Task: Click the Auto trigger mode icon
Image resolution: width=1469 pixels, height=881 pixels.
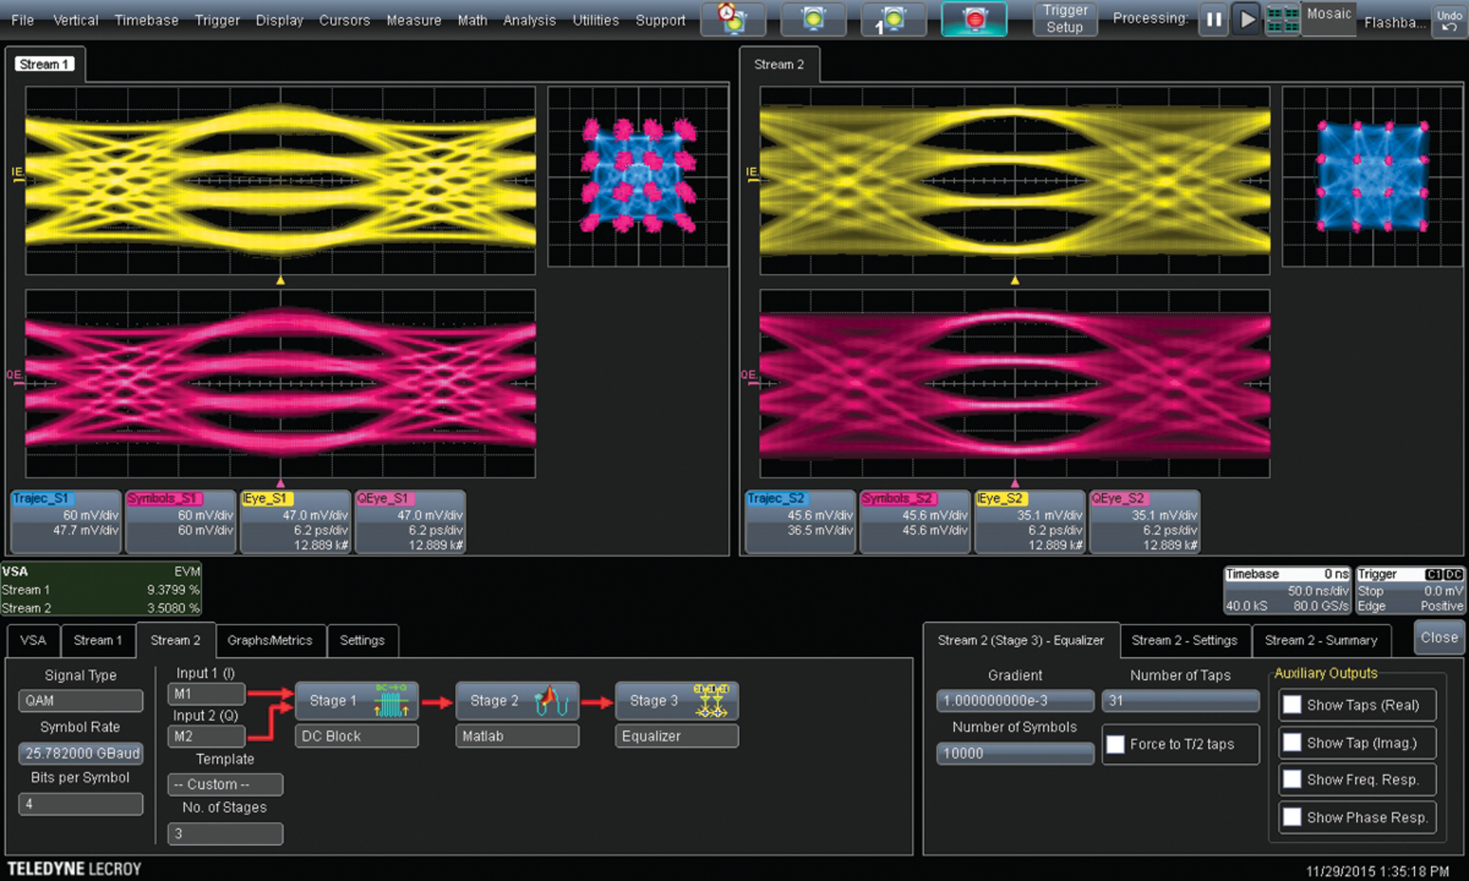Action: tap(733, 19)
